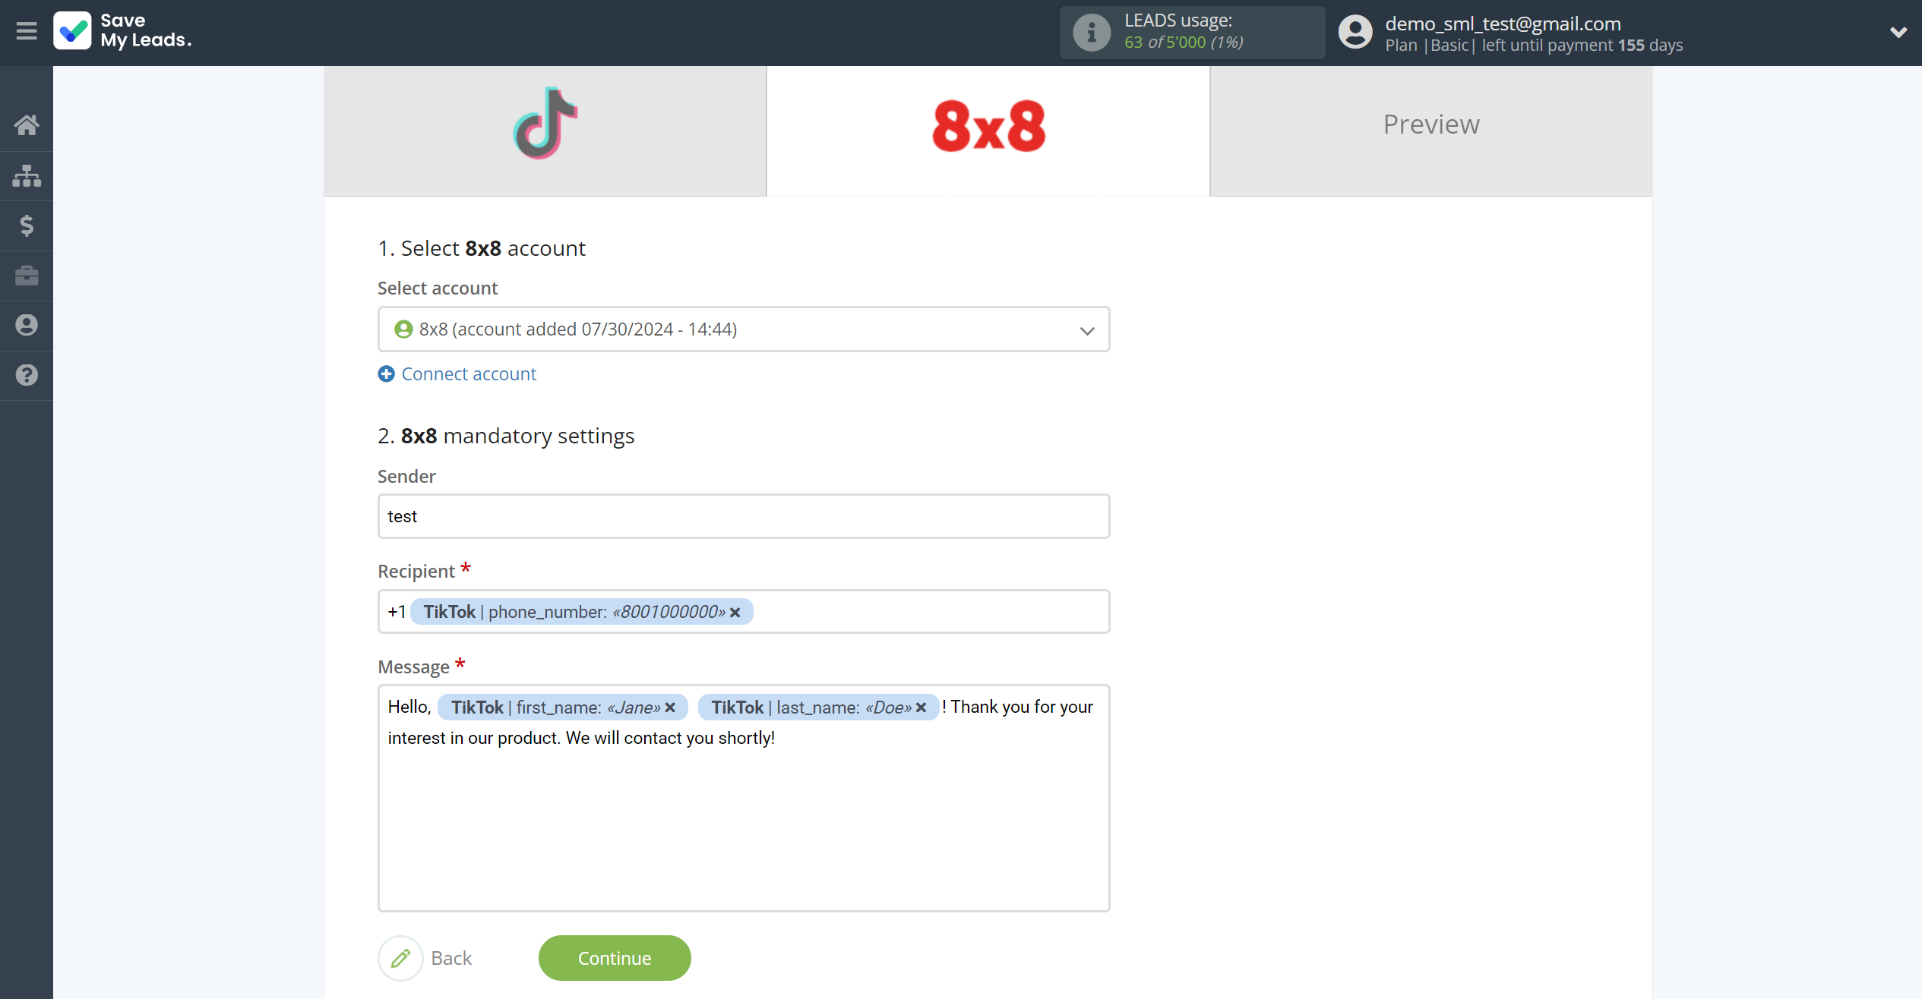Click the Save My Leads logo icon
1922x999 pixels.
71,32
